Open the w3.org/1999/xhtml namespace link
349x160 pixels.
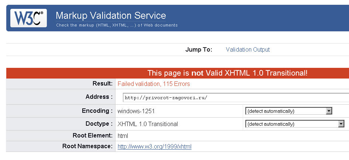[x=155, y=146]
